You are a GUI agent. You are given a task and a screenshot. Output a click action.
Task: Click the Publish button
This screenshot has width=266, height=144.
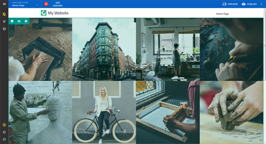pyautogui.click(x=249, y=4)
